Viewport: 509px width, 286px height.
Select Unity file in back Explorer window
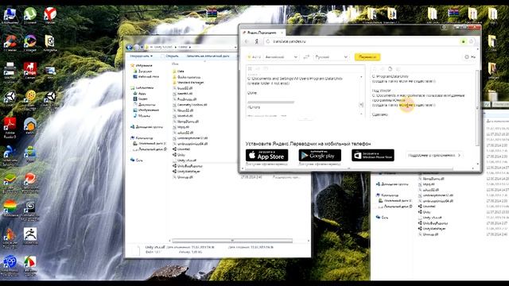424,212
